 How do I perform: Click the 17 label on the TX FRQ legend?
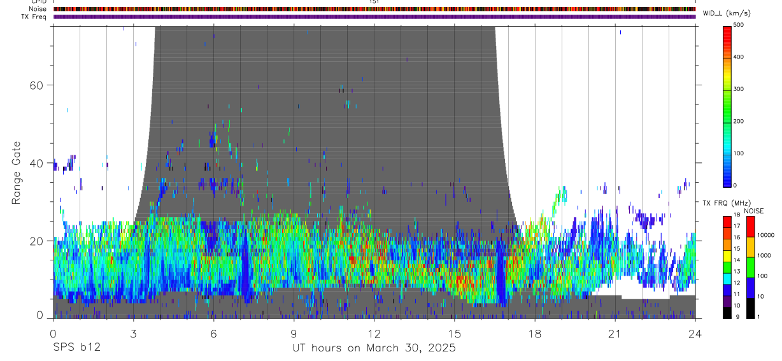[x=737, y=226]
